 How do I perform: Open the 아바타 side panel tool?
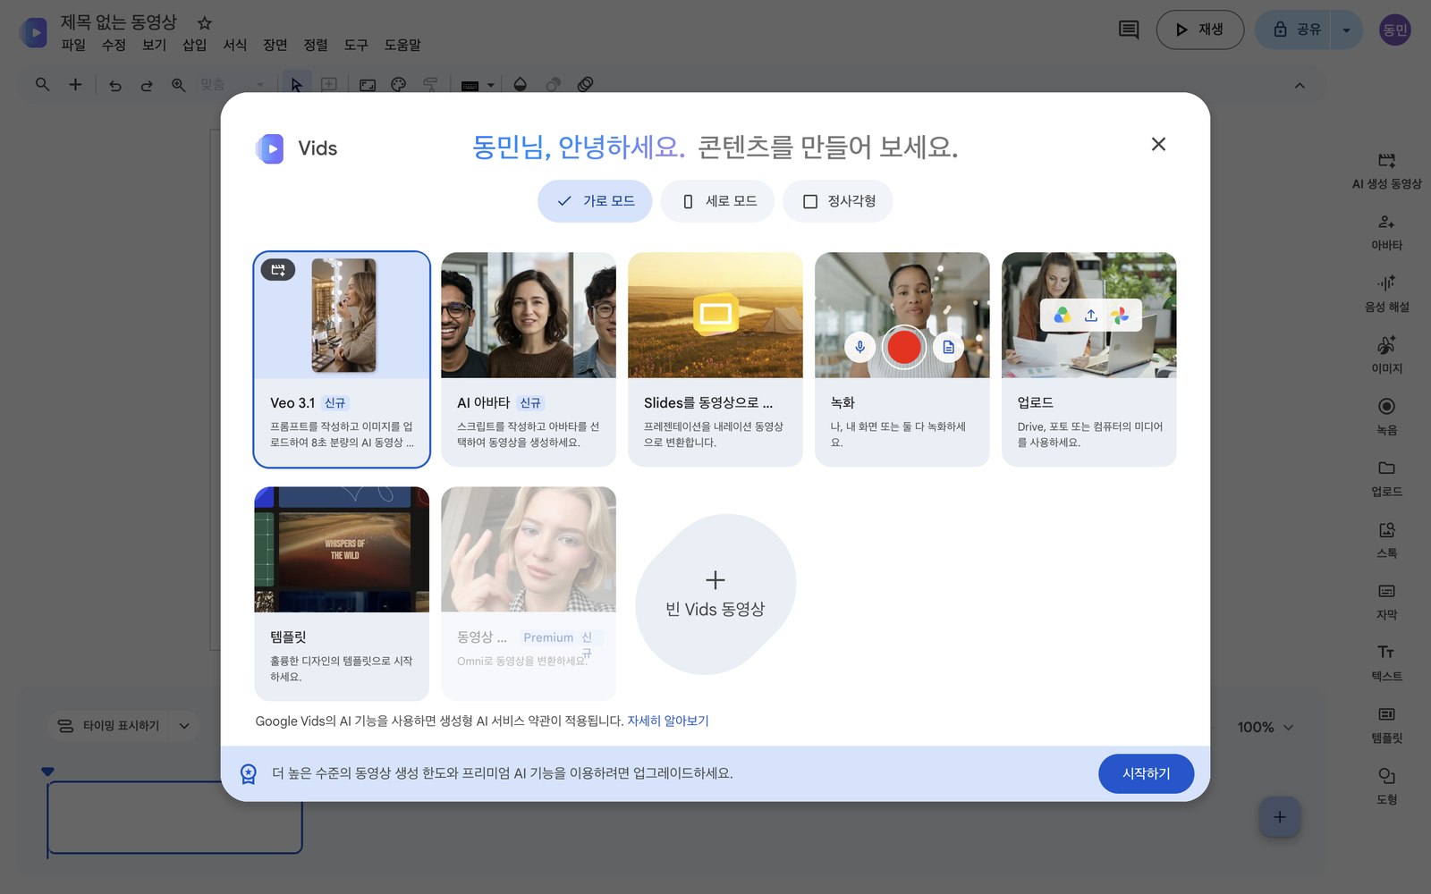click(1386, 232)
